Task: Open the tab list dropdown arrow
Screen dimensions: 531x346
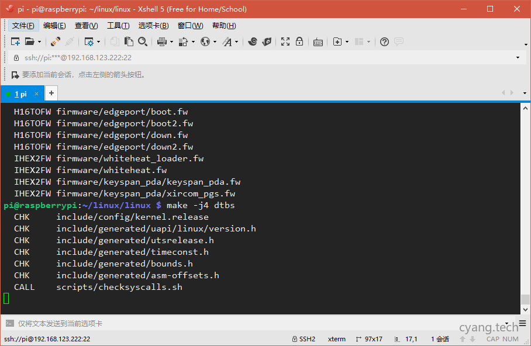Action: coord(525,94)
